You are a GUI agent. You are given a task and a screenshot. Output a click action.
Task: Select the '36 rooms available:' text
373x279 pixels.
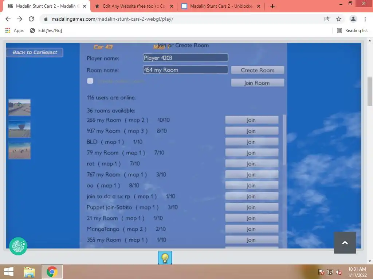point(111,110)
